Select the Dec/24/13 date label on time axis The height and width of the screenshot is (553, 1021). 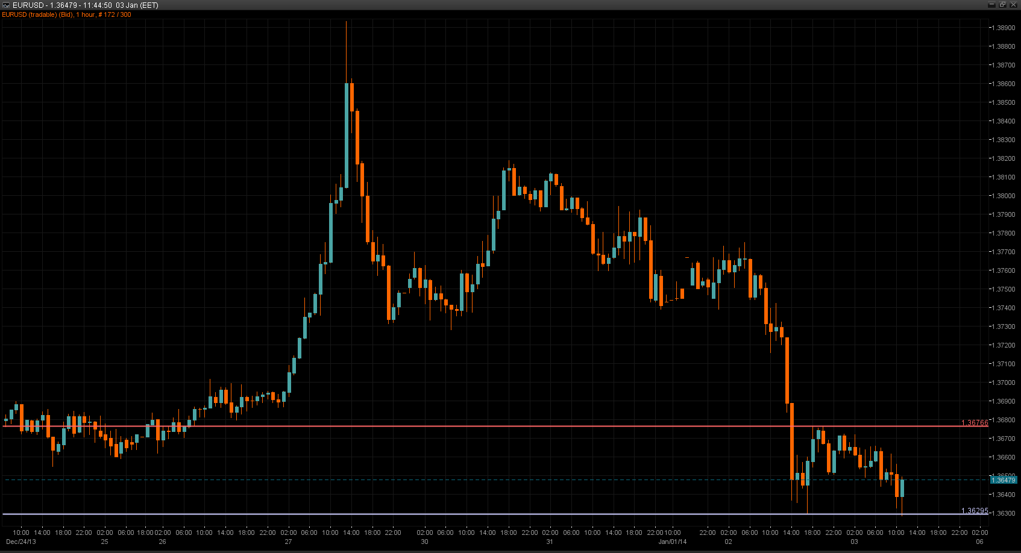[x=22, y=541]
